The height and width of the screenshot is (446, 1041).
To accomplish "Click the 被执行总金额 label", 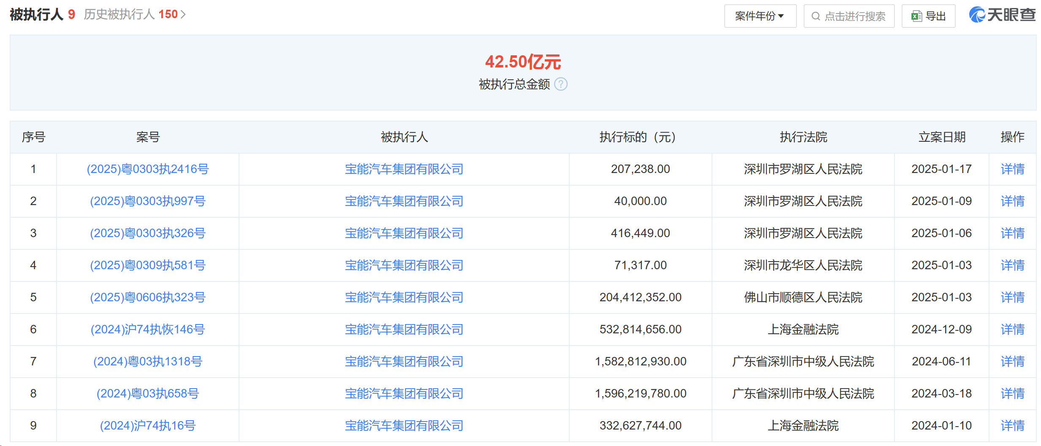I will click(x=514, y=84).
